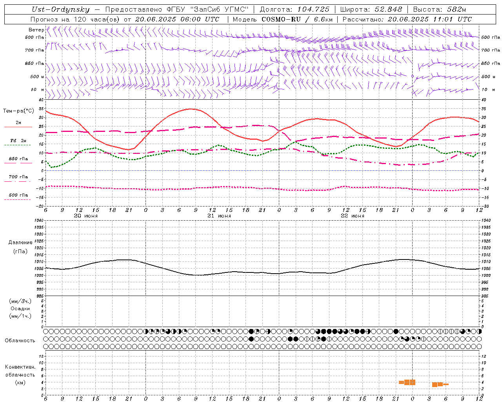Click the '850 гПа' temperature legend label
Image resolution: width=502 pixels, height=402 pixels.
[x=18, y=159]
